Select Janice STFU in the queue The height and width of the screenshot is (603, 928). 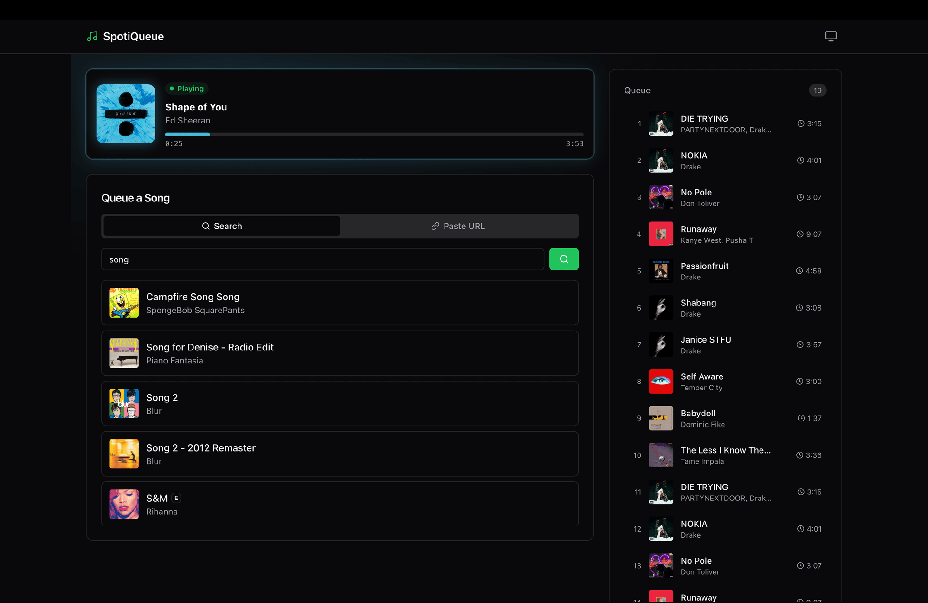tap(725, 344)
